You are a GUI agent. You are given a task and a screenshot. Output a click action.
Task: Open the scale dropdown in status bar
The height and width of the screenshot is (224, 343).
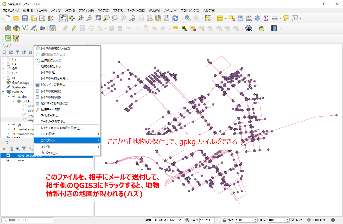click(217, 220)
